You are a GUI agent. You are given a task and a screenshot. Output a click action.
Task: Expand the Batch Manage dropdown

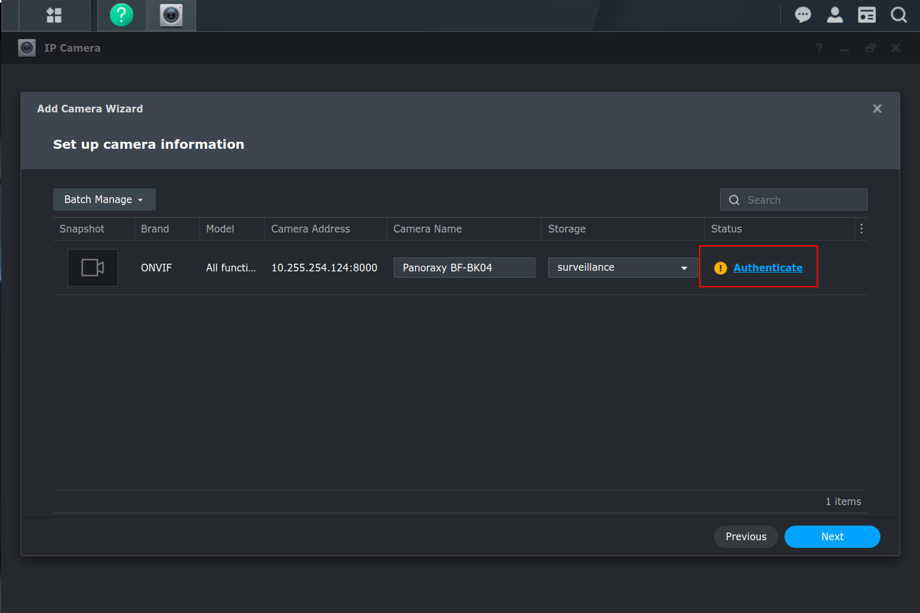104,199
